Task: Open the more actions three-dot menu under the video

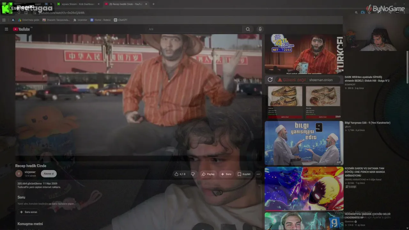Action: point(258,174)
